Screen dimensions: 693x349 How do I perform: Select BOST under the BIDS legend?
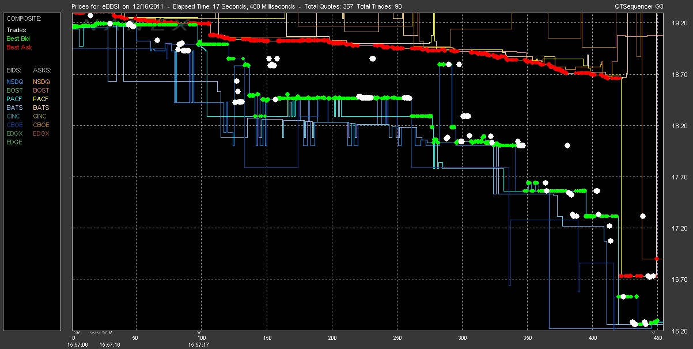click(15, 90)
